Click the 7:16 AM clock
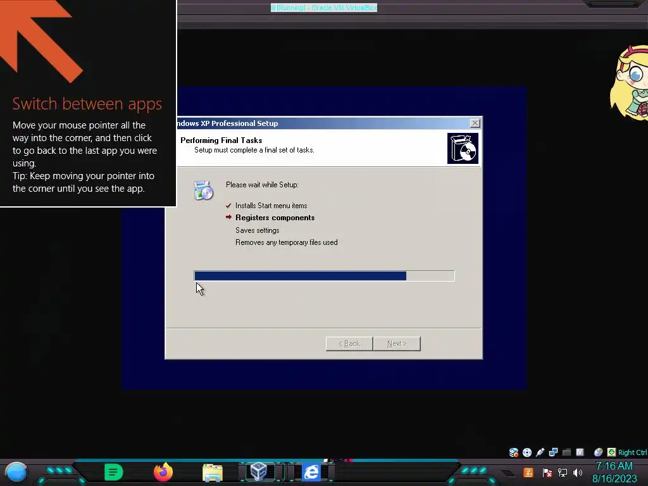 [614, 466]
